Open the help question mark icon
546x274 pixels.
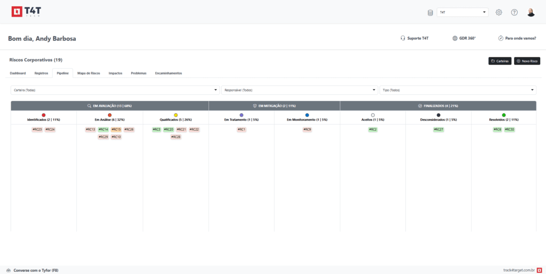[514, 12]
